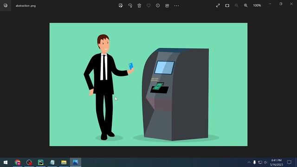
Task: Minimize the Photos window
Action: click(270, 4)
